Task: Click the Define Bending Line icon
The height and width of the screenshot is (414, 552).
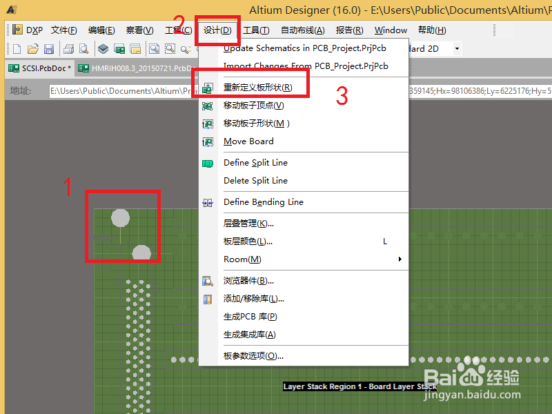Action: (208, 203)
